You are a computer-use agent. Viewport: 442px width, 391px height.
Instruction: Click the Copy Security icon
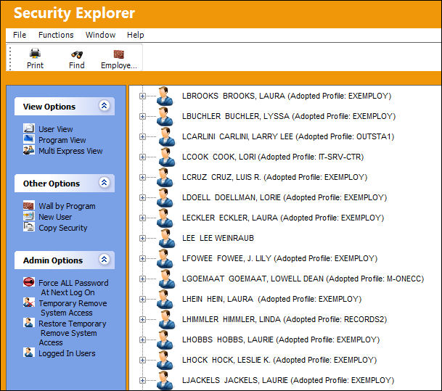pyautogui.click(x=29, y=227)
